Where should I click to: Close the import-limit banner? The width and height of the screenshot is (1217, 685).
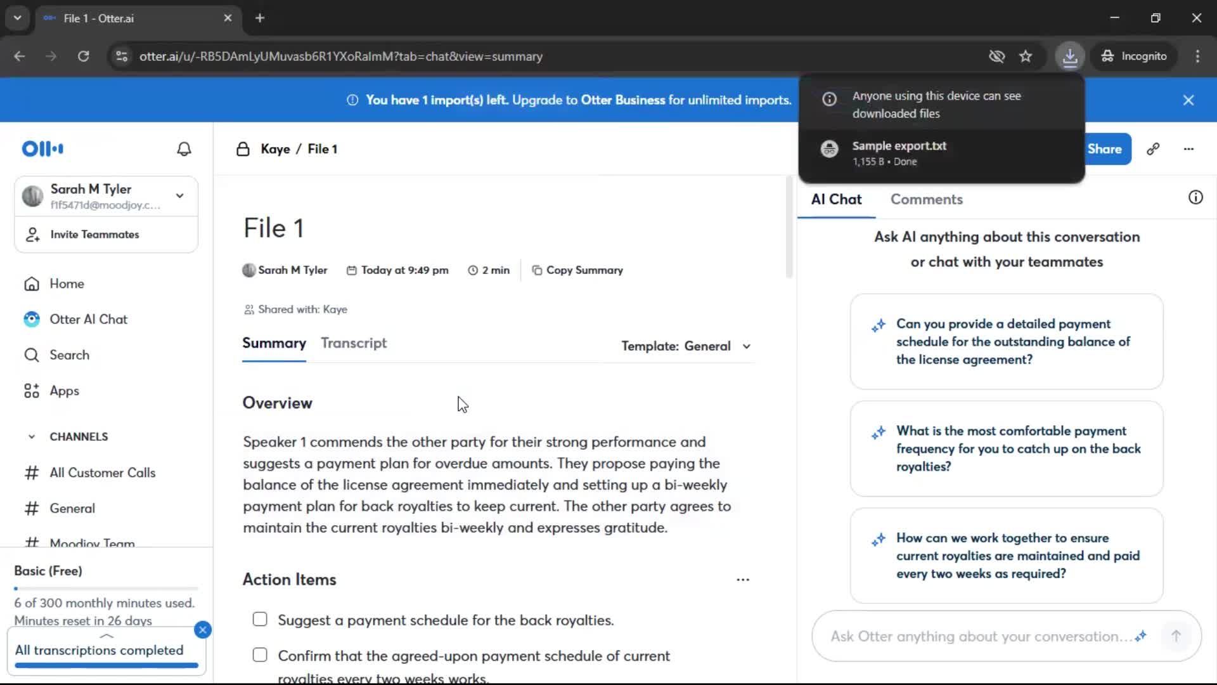point(1188,100)
